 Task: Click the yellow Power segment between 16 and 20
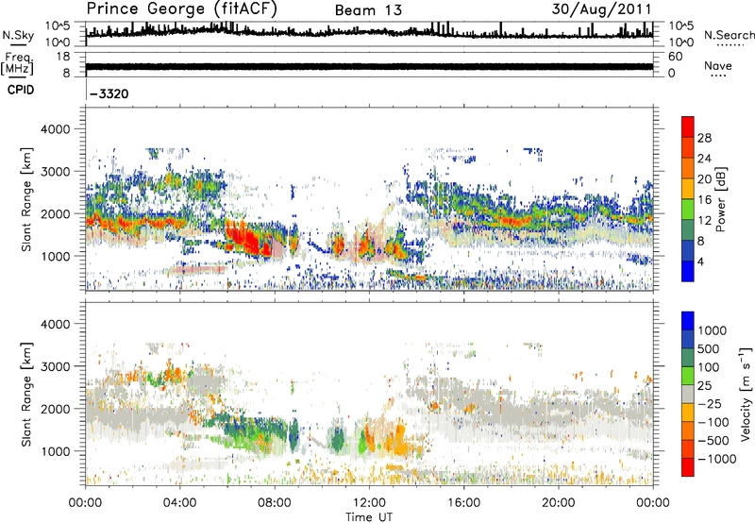click(x=688, y=189)
